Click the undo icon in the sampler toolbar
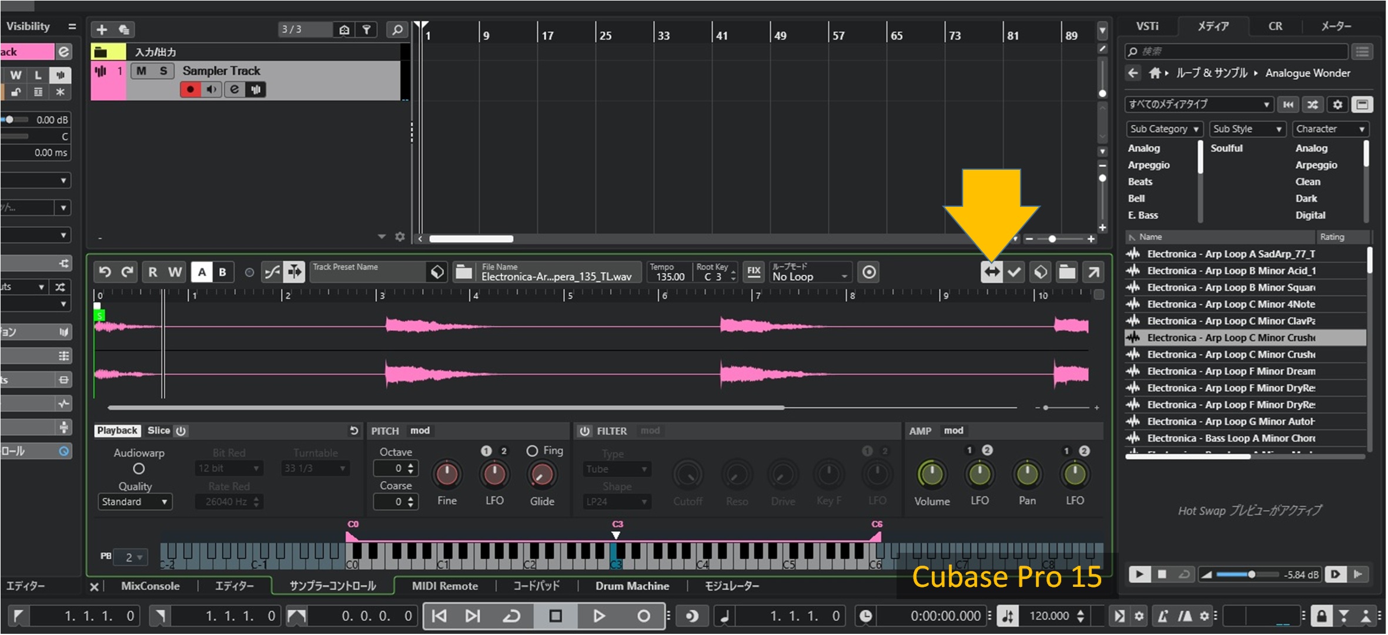Image resolution: width=1388 pixels, height=635 pixels. 105,272
